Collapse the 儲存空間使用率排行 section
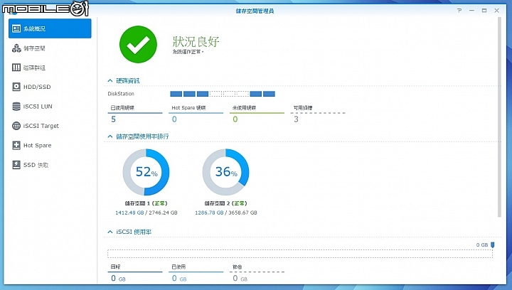The width and height of the screenshot is (512, 290). 110,136
